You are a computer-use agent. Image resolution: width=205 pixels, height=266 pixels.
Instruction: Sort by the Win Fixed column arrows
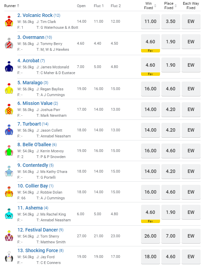click(x=155, y=6)
